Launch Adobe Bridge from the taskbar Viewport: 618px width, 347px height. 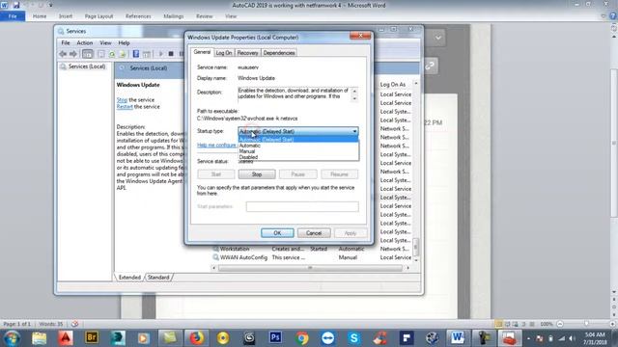(92, 338)
